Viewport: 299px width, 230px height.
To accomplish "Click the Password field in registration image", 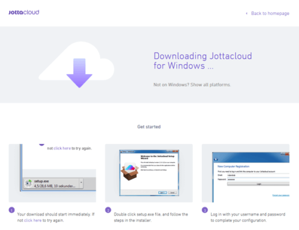I will (x=258, y=179).
